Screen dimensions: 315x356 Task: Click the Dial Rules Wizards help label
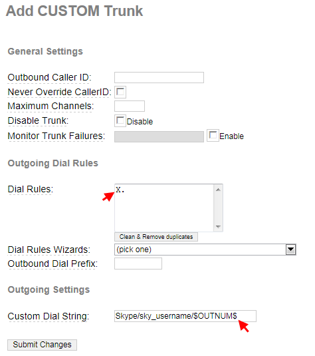49,250
